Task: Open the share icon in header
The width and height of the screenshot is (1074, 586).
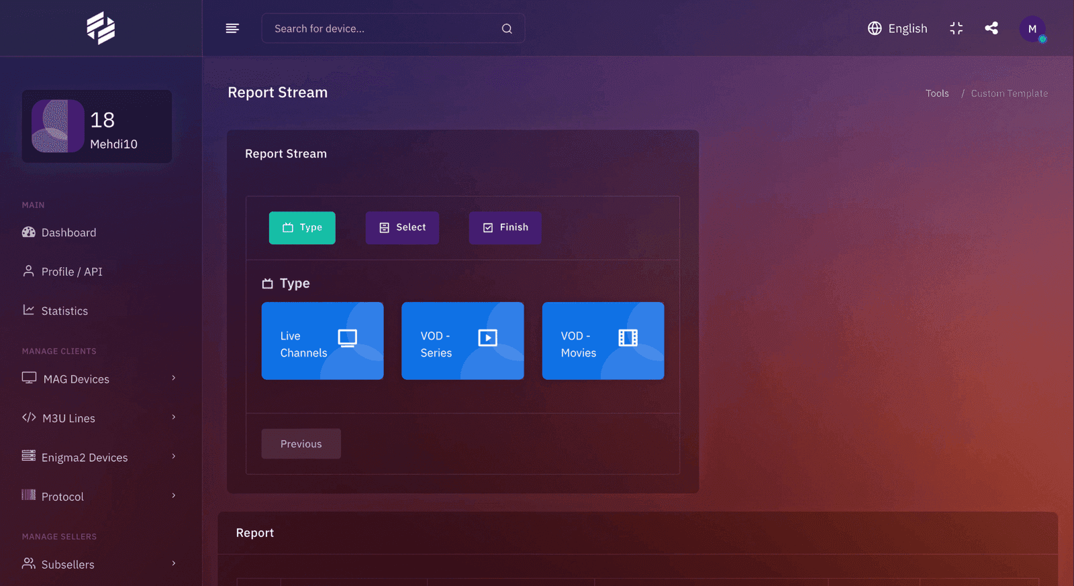Action: point(991,28)
